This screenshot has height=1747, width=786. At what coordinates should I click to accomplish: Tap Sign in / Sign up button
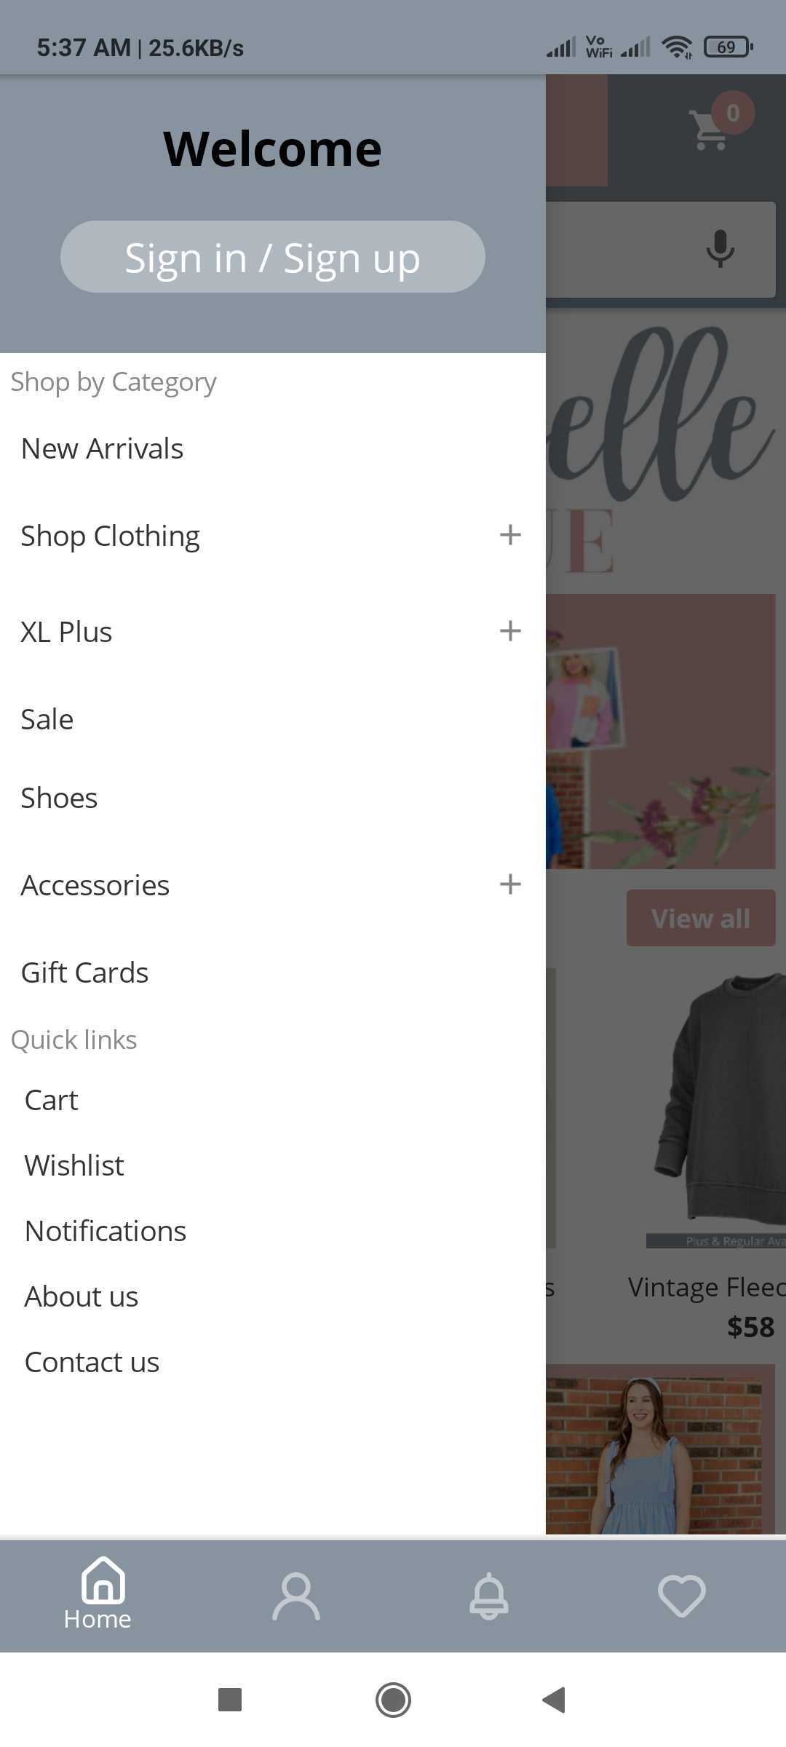272,257
